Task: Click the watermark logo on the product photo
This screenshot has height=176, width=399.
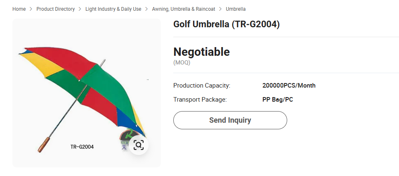Action: [125, 140]
